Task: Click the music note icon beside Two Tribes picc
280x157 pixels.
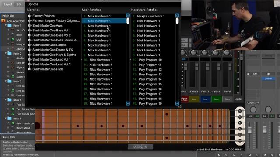Action: 13,114
